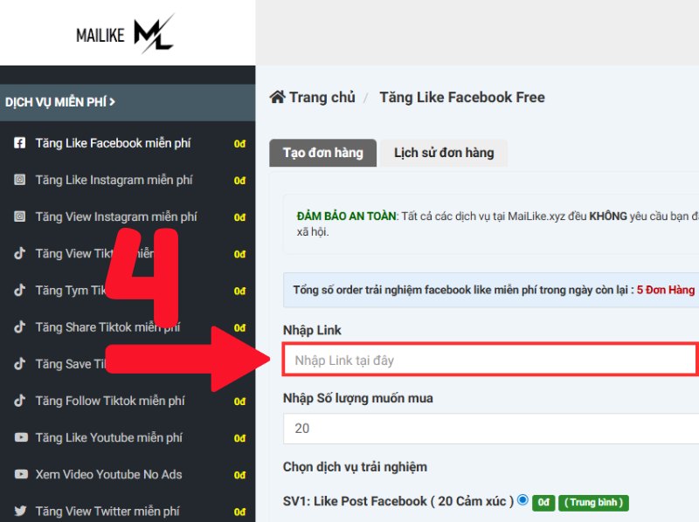Open the Lịch sử đơn hàng tab

(x=444, y=153)
